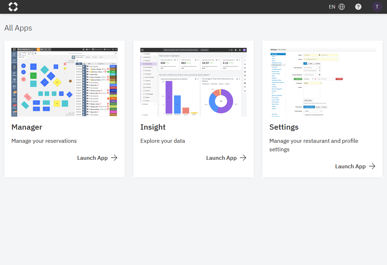
Task: Select the Insight card title
Action: pyautogui.click(x=153, y=127)
